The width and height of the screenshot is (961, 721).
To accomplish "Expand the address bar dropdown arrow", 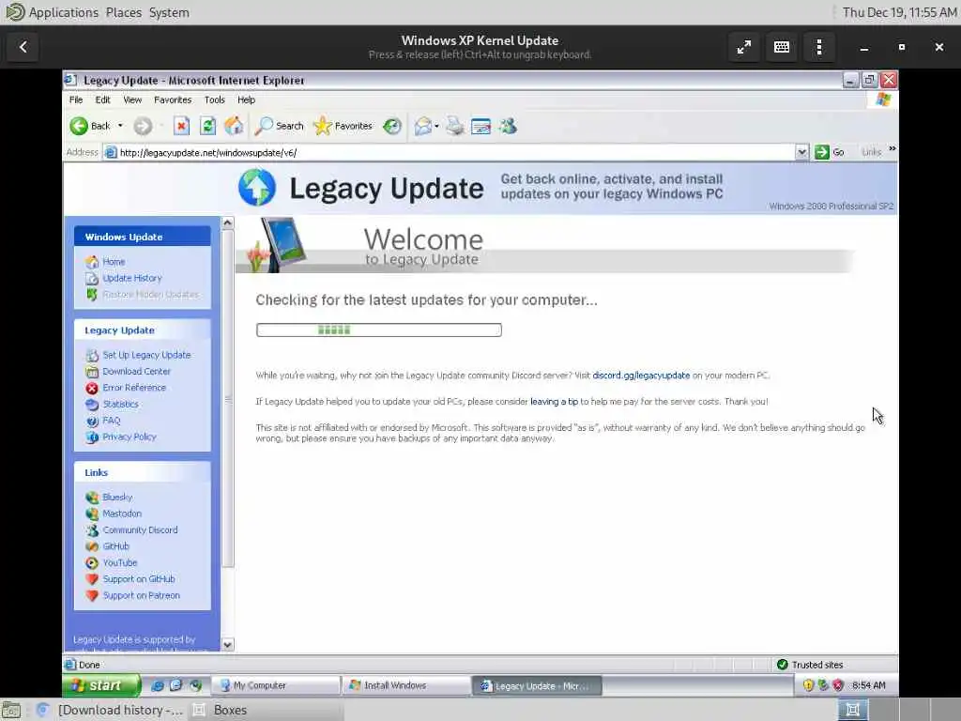I will click(x=801, y=152).
